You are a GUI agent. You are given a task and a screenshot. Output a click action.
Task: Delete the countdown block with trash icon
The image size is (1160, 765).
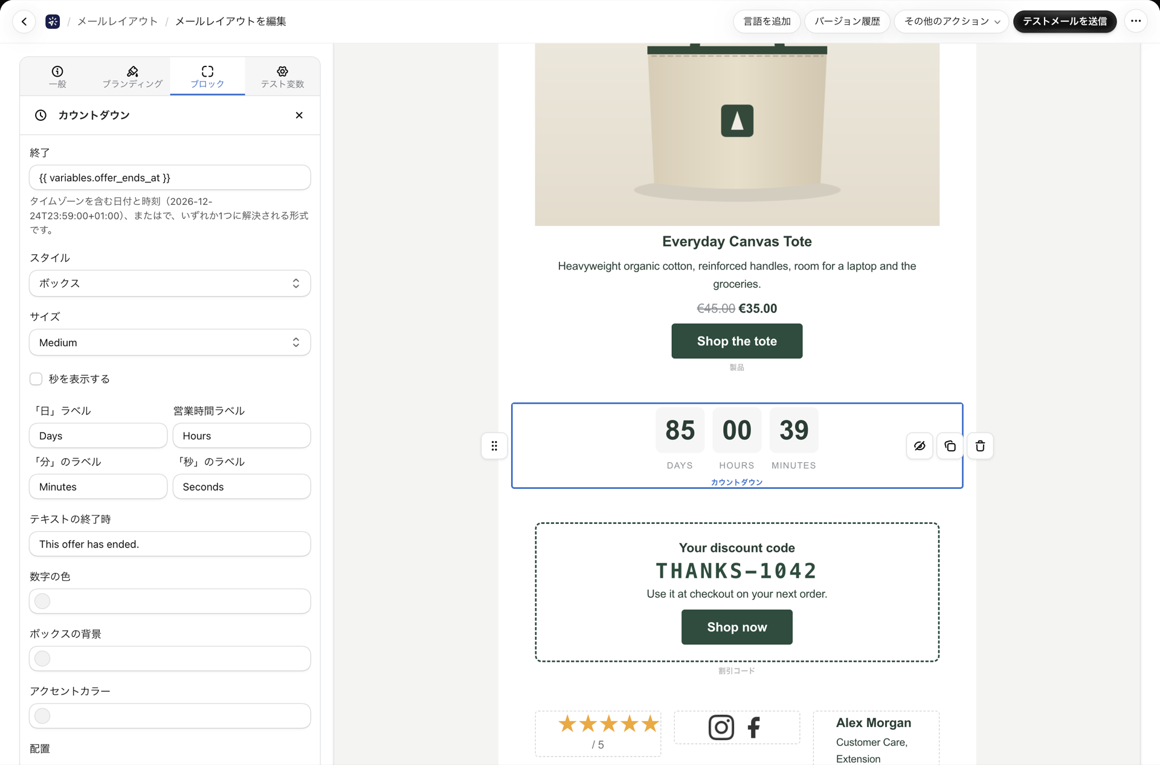(980, 446)
